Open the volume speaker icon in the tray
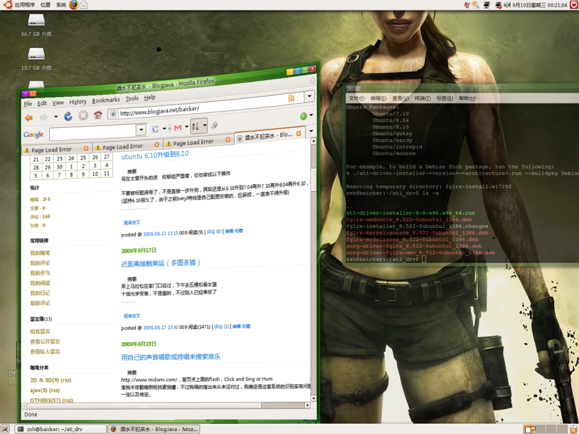The width and height of the screenshot is (579, 434). tap(507, 5)
